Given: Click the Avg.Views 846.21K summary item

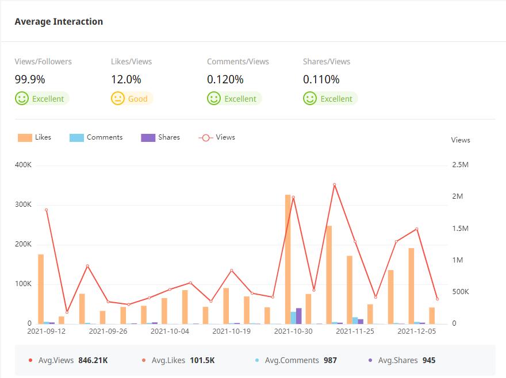Looking at the screenshot, I should [x=68, y=360].
